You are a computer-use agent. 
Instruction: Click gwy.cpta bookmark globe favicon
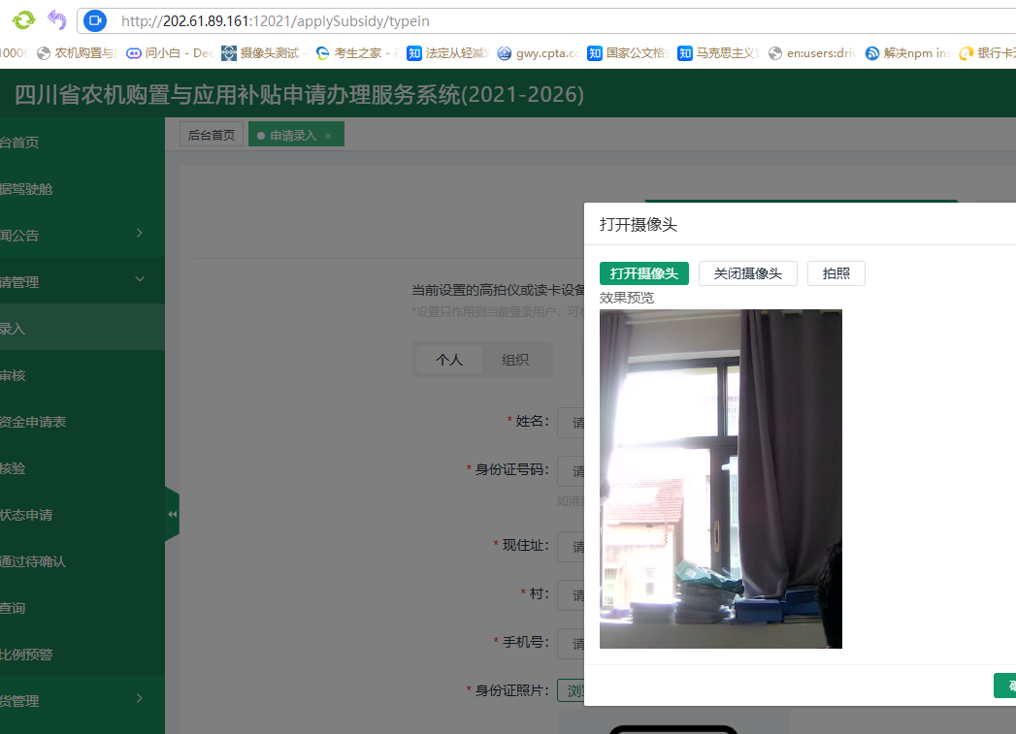[x=504, y=53]
